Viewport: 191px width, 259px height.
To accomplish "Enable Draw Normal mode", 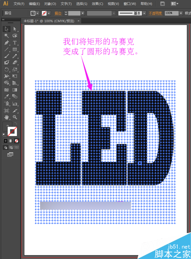I will (x=6, y=147).
